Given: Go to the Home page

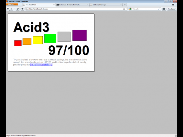Looking at the screenshot, I should [x=22, y=9].
